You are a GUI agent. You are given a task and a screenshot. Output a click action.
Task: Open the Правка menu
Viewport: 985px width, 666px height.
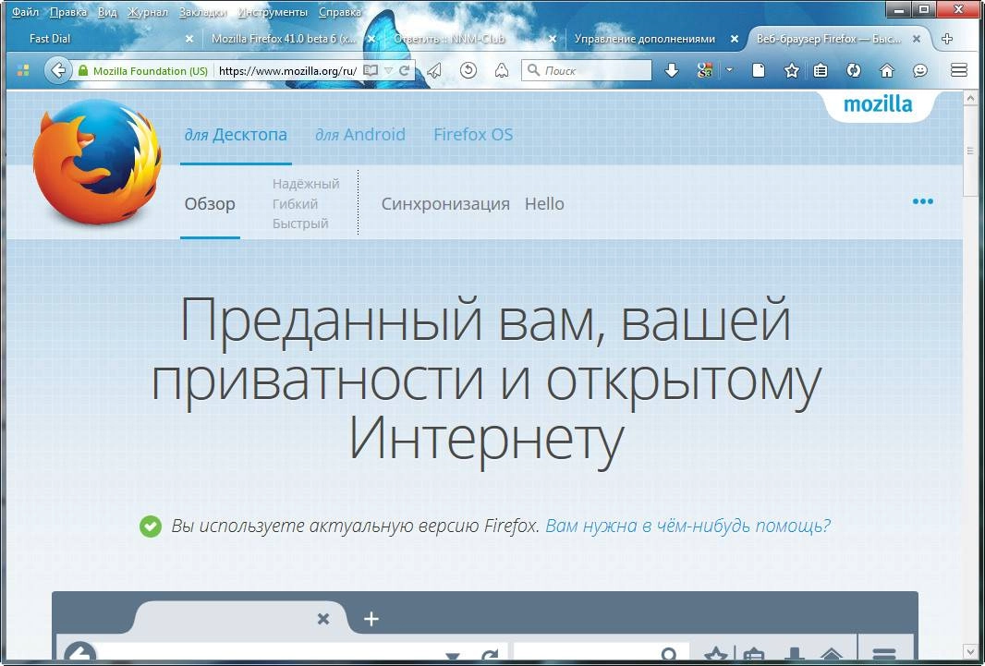click(x=67, y=12)
